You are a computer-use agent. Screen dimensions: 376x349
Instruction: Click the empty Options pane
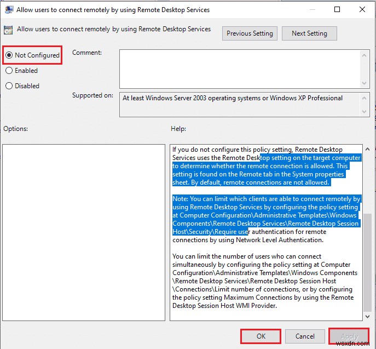click(x=84, y=232)
